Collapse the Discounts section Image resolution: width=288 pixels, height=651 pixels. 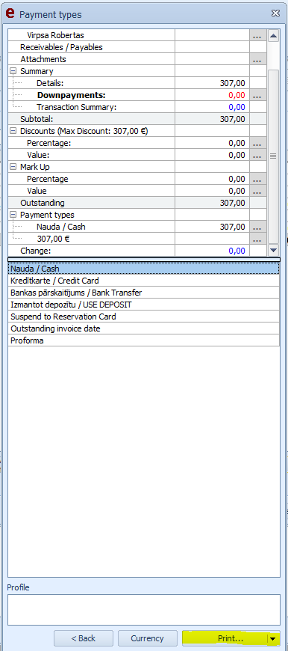pos(13,131)
